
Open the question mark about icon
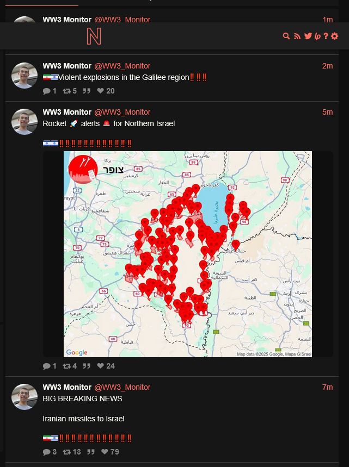[326, 36]
